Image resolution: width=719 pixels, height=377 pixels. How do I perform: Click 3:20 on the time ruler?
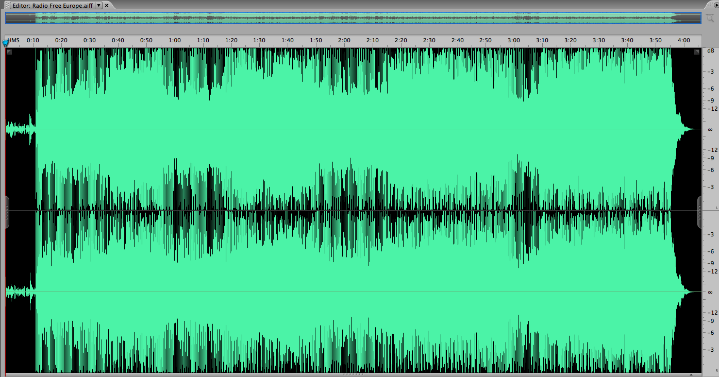pos(571,40)
